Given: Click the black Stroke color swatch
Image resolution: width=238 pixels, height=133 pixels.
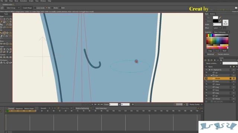Looking at the screenshot, I should click(215, 21).
